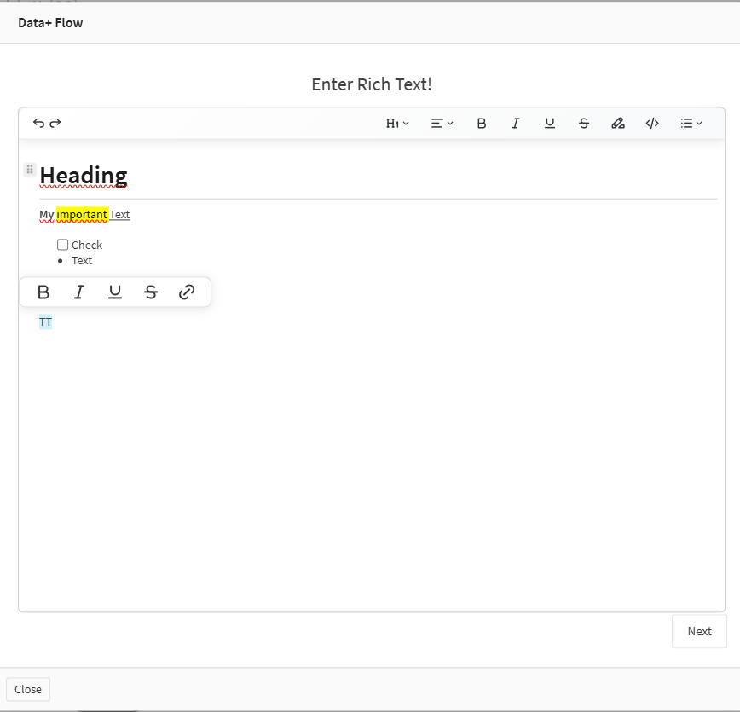Italicize selection using floating toolbar
Viewport: 740px width, 712px height.
[79, 292]
